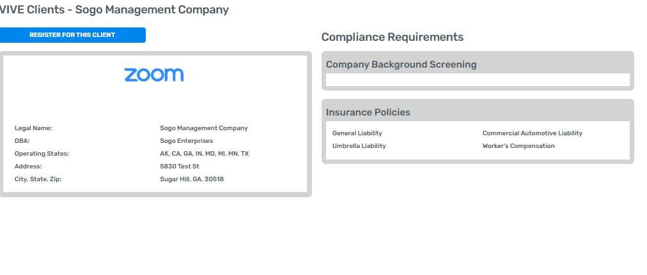Click the Legal Name label
The image size is (647, 275).
click(33, 128)
